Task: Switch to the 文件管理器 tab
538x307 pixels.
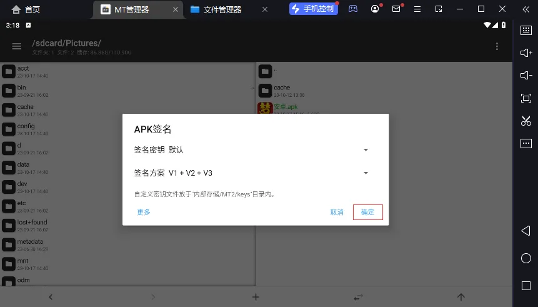Action: point(216,9)
